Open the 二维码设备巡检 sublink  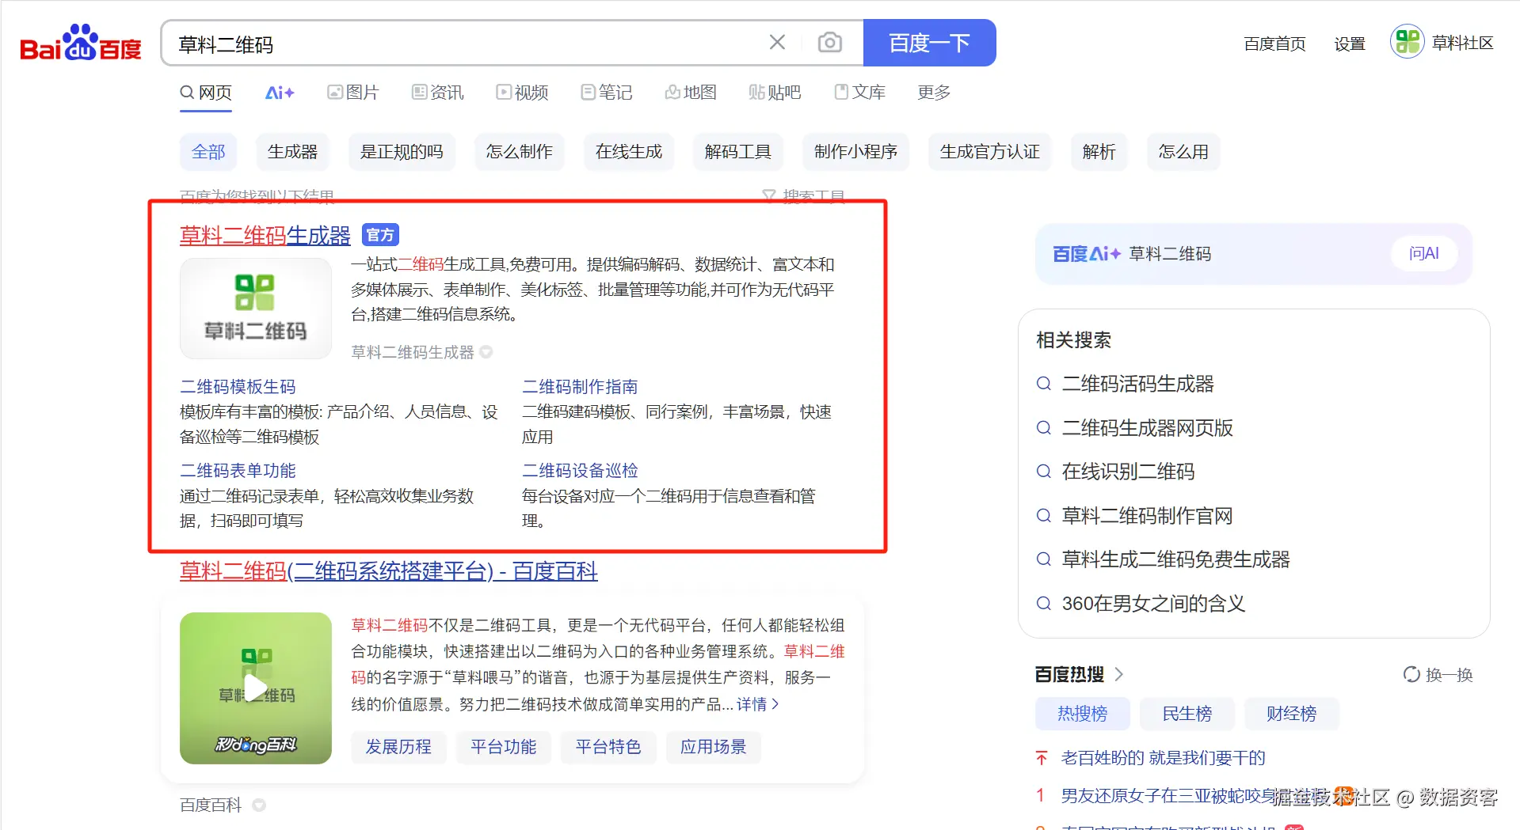point(580,471)
